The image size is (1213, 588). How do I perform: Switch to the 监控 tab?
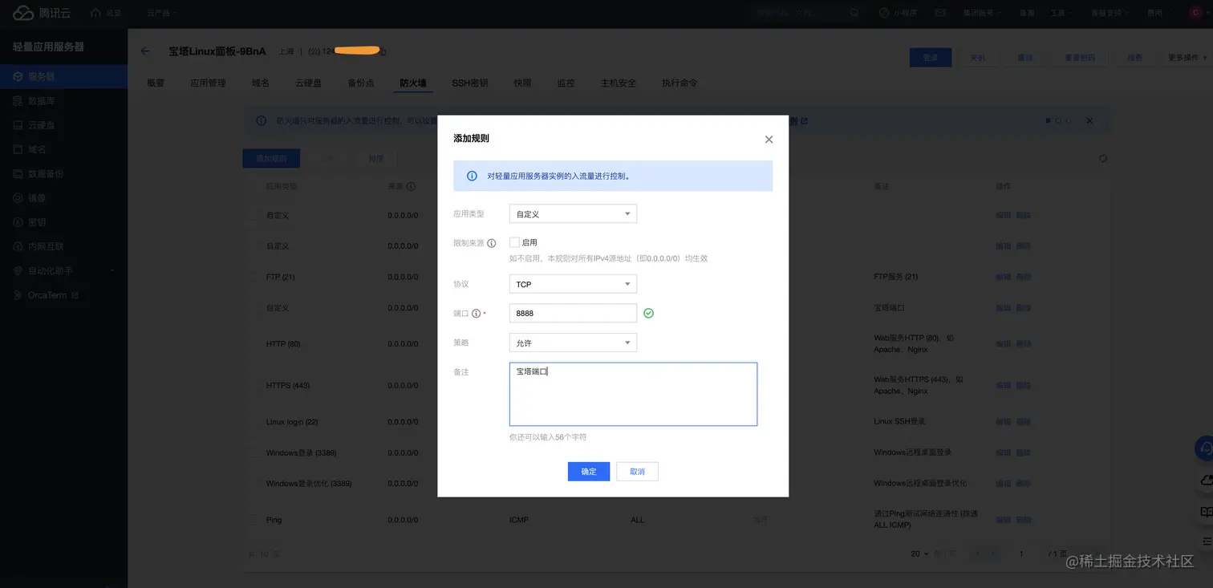click(x=566, y=83)
